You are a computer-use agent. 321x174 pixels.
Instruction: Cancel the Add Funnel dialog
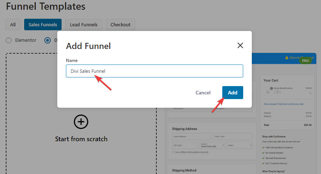pyautogui.click(x=203, y=93)
